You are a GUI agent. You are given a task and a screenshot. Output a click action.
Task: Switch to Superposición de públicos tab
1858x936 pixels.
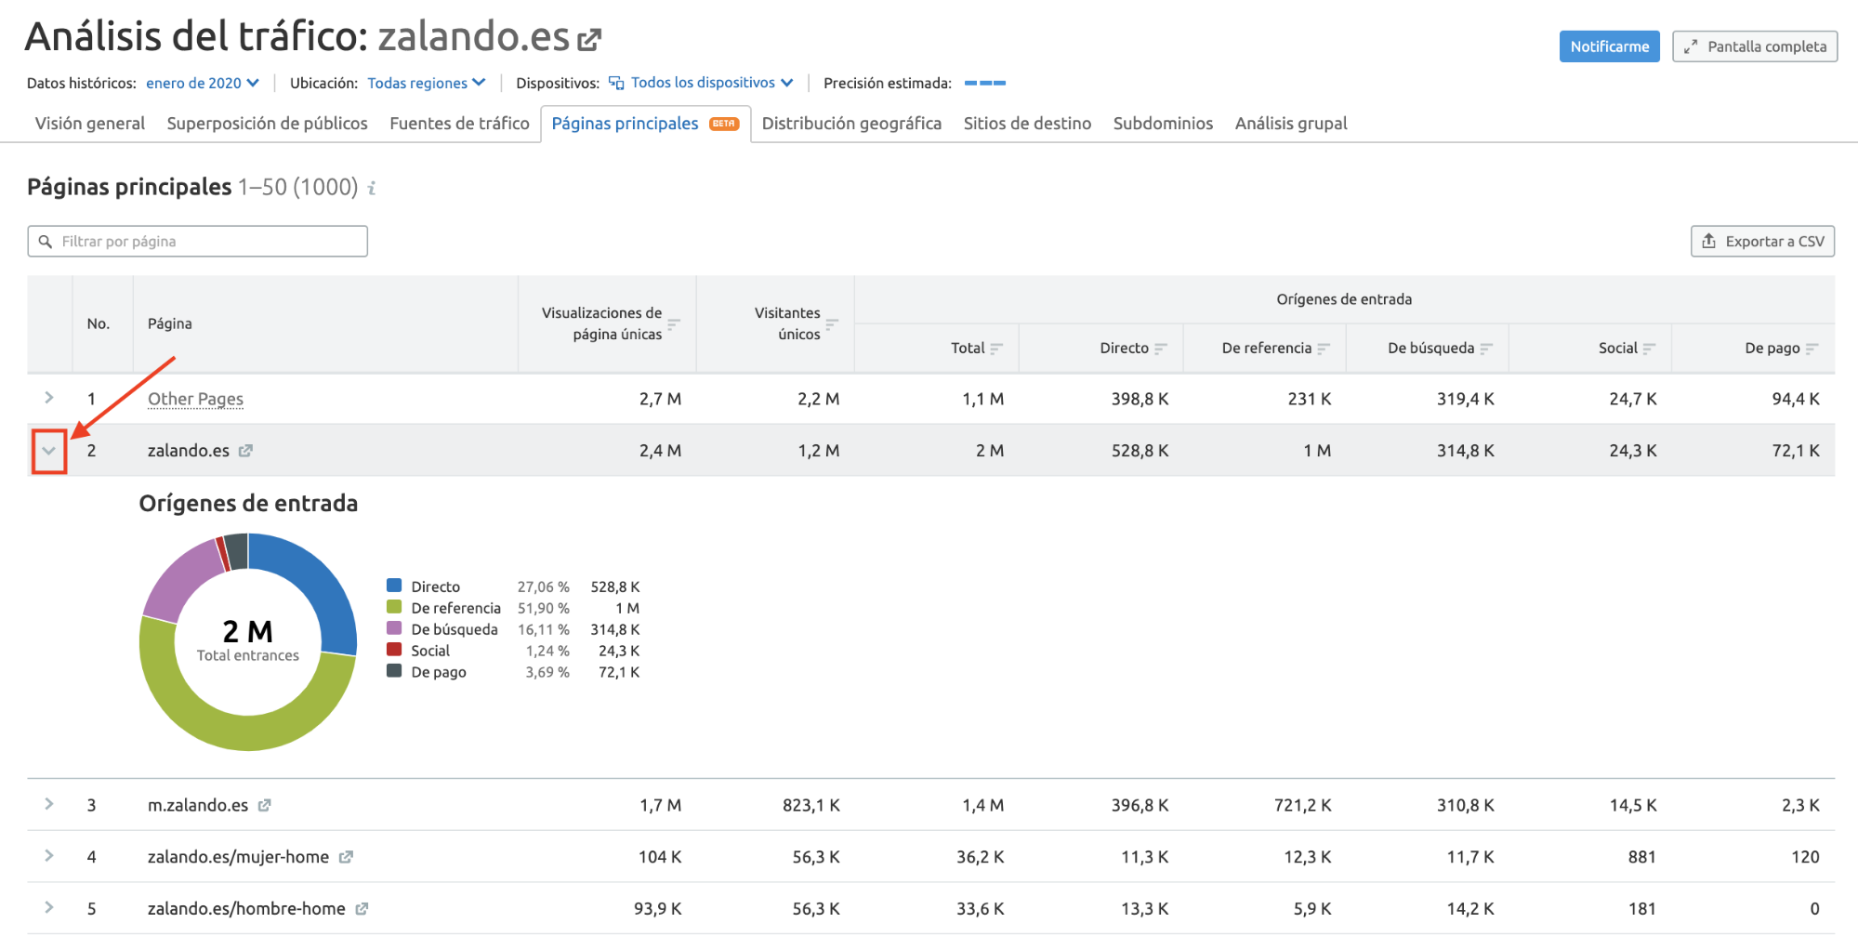click(267, 124)
